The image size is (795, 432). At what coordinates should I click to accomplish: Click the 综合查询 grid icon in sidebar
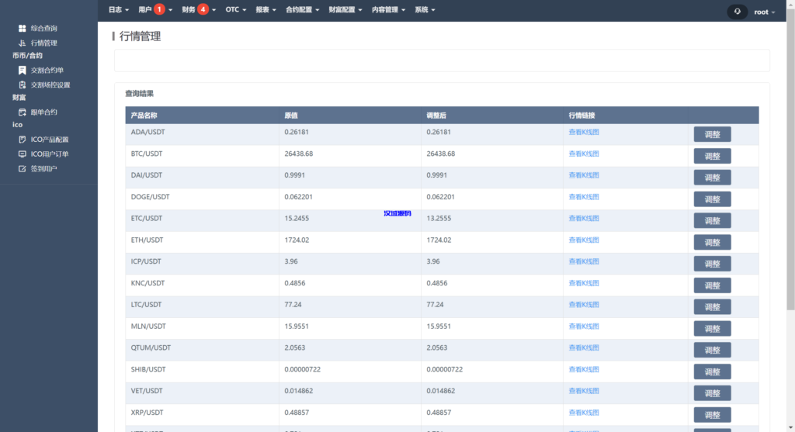tap(23, 29)
